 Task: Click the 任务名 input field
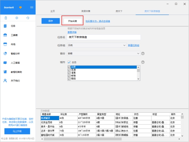tap(104, 37)
